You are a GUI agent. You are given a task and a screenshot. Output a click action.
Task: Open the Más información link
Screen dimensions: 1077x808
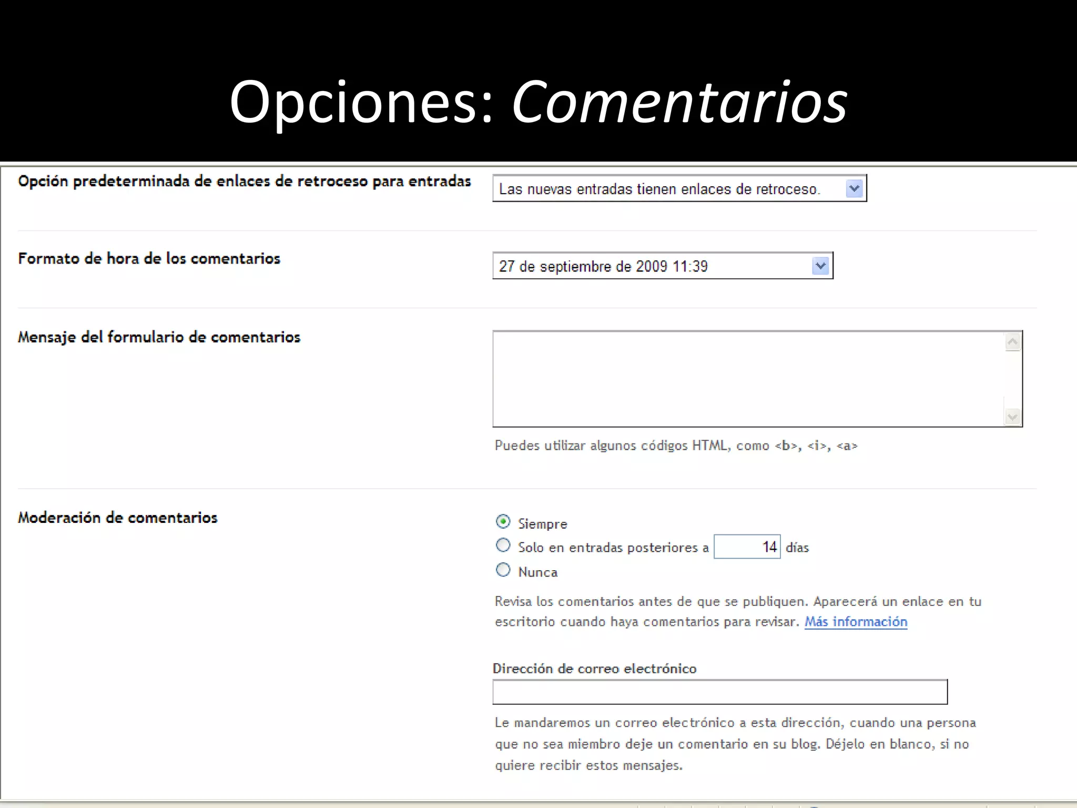click(x=856, y=622)
